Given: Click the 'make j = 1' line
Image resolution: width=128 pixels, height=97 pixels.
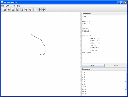Looking at the screenshot, I should 87,24.
